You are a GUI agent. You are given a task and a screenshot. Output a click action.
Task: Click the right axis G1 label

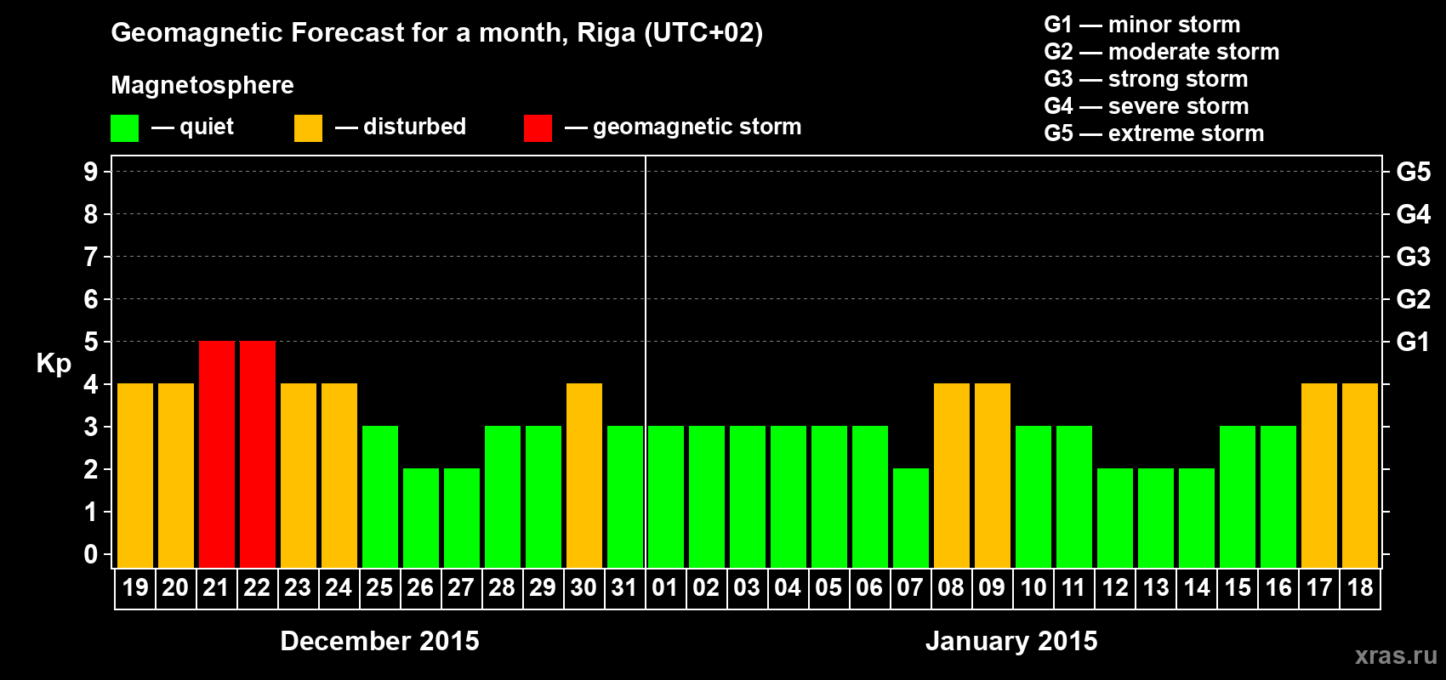pos(1414,342)
